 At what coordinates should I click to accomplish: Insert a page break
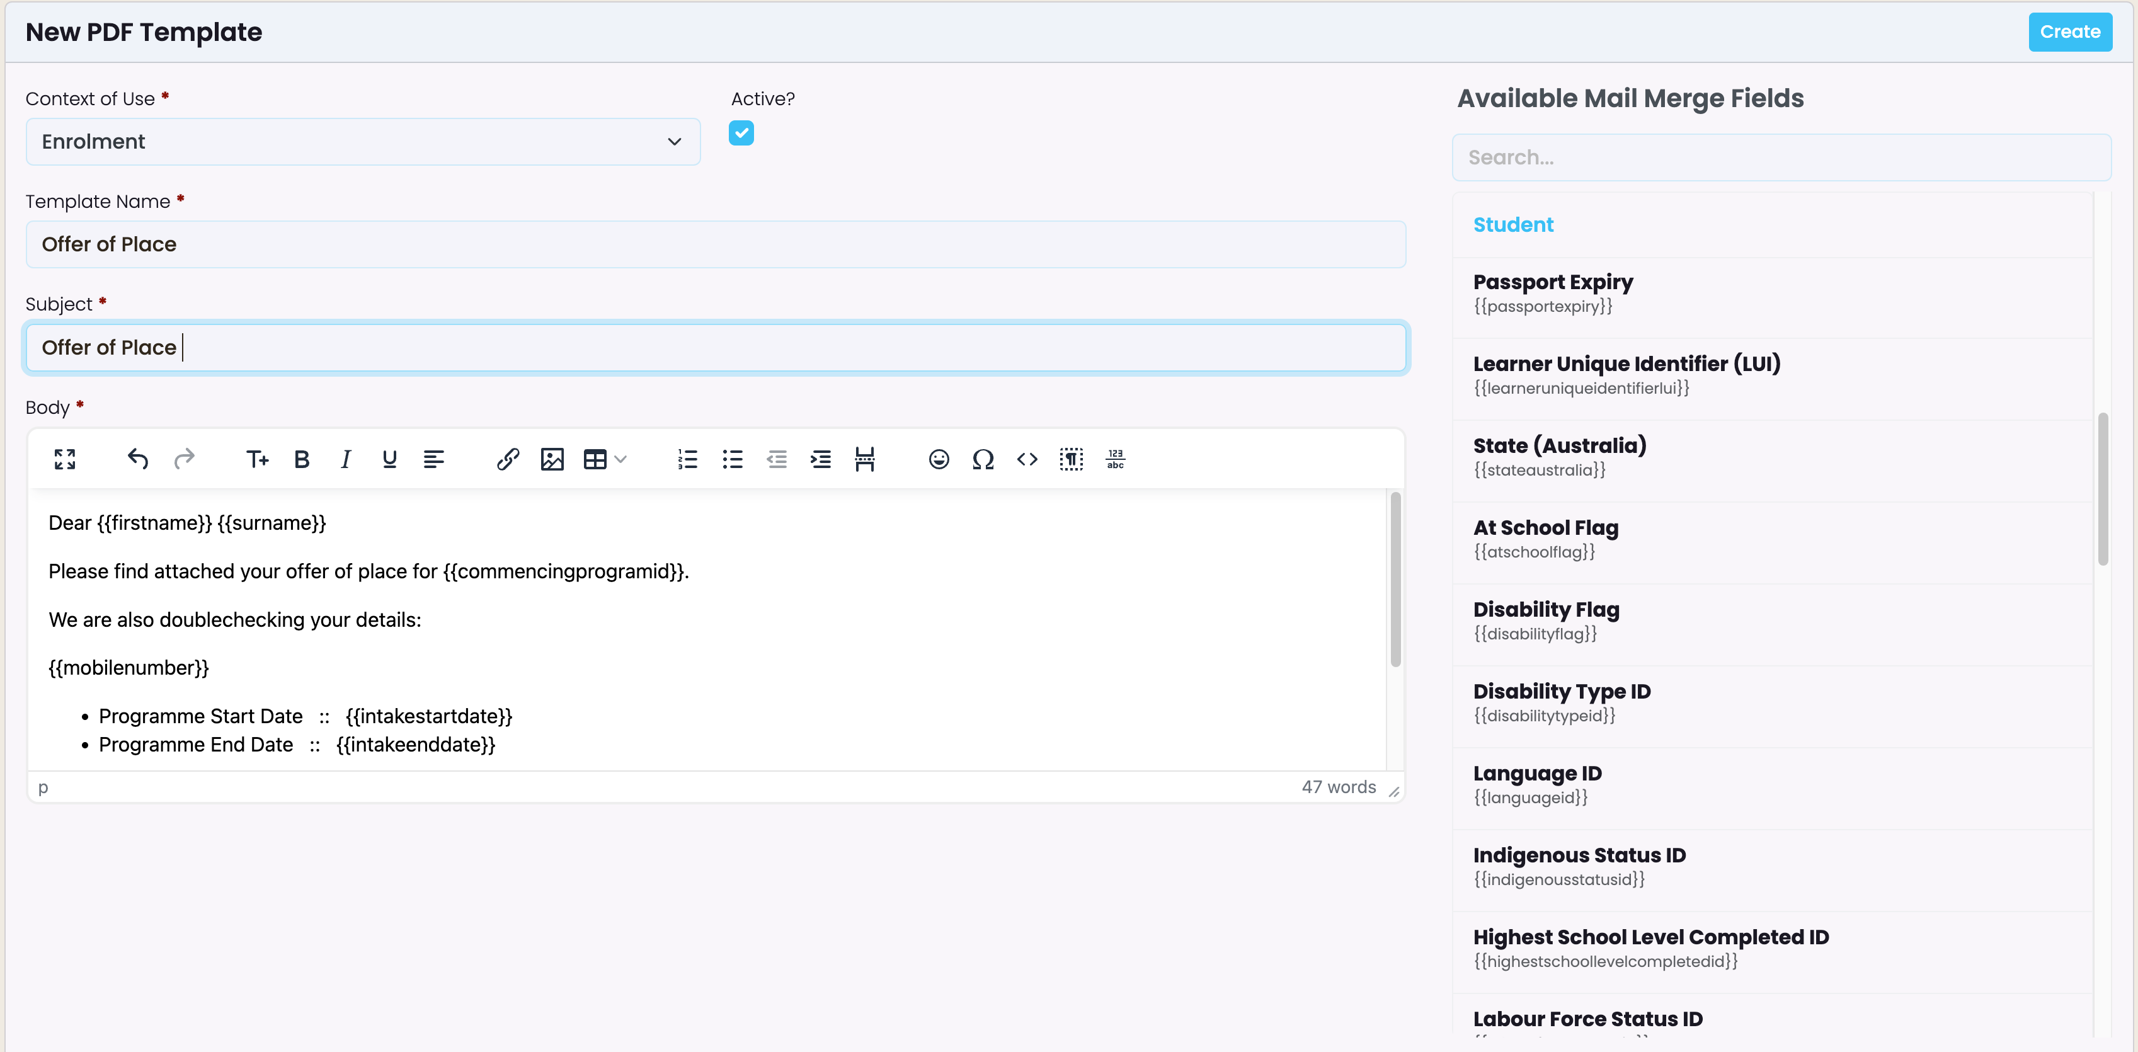tap(864, 459)
